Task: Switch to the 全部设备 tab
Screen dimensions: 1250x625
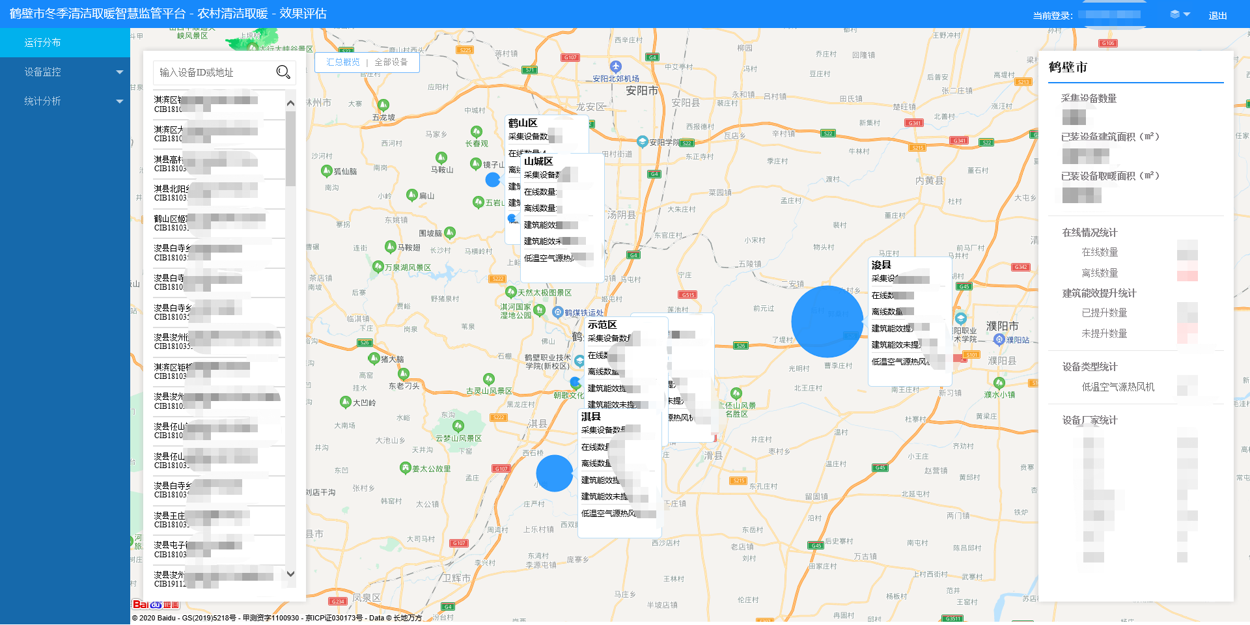Action: tap(391, 62)
